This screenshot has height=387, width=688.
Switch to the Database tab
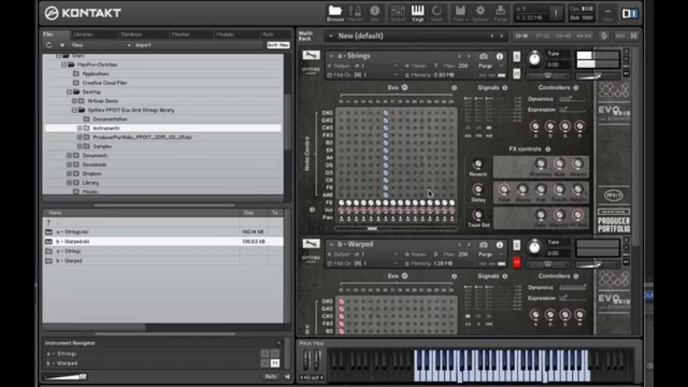[x=131, y=34]
